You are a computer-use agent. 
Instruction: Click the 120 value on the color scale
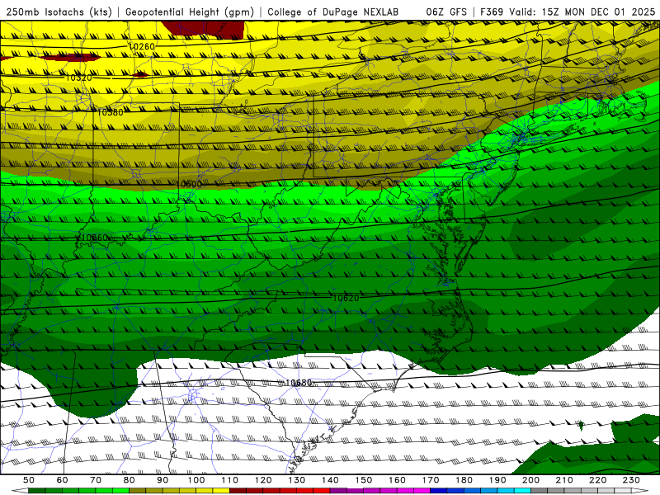tap(263, 480)
